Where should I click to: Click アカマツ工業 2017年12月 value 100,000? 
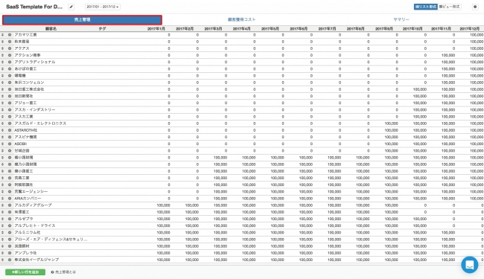point(477,35)
